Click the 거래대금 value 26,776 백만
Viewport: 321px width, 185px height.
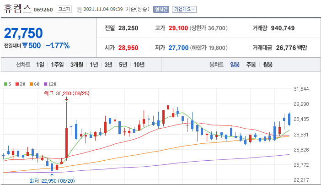click(x=292, y=48)
